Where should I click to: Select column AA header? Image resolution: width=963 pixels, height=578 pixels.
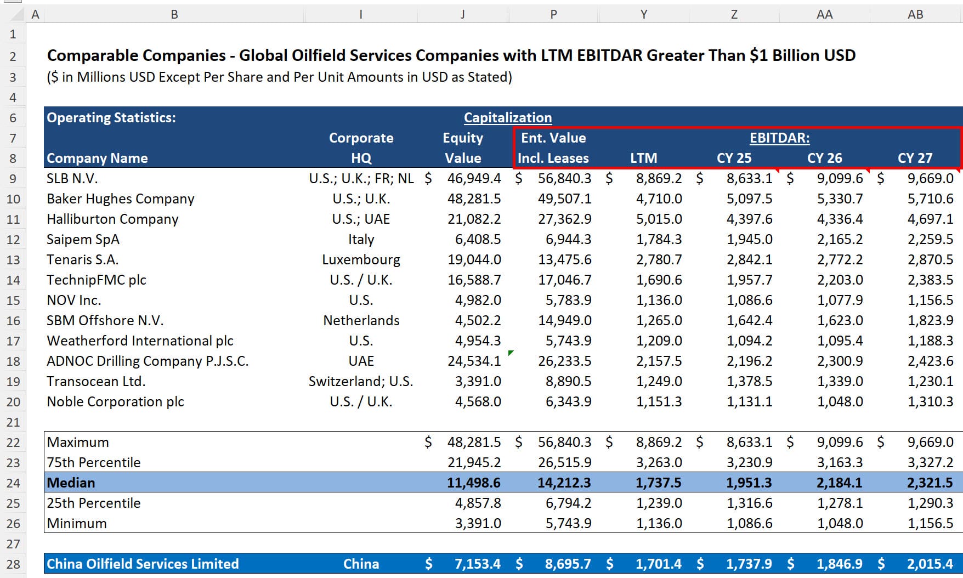click(824, 14)
